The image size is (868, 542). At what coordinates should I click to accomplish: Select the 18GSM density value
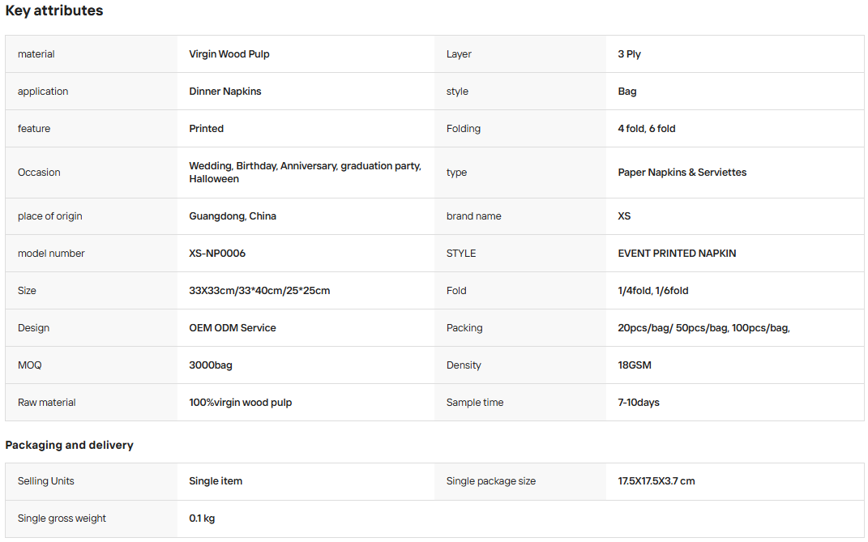click(x=635, y=365)
